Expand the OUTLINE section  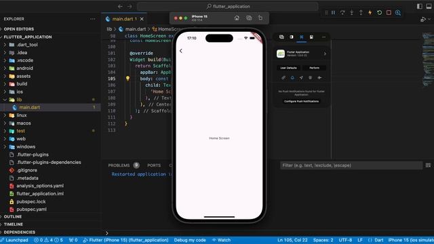13,217
